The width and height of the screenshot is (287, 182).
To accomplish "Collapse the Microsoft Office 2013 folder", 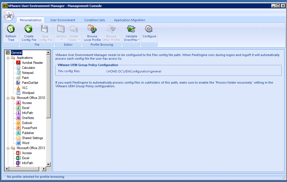I will (8, 148).
